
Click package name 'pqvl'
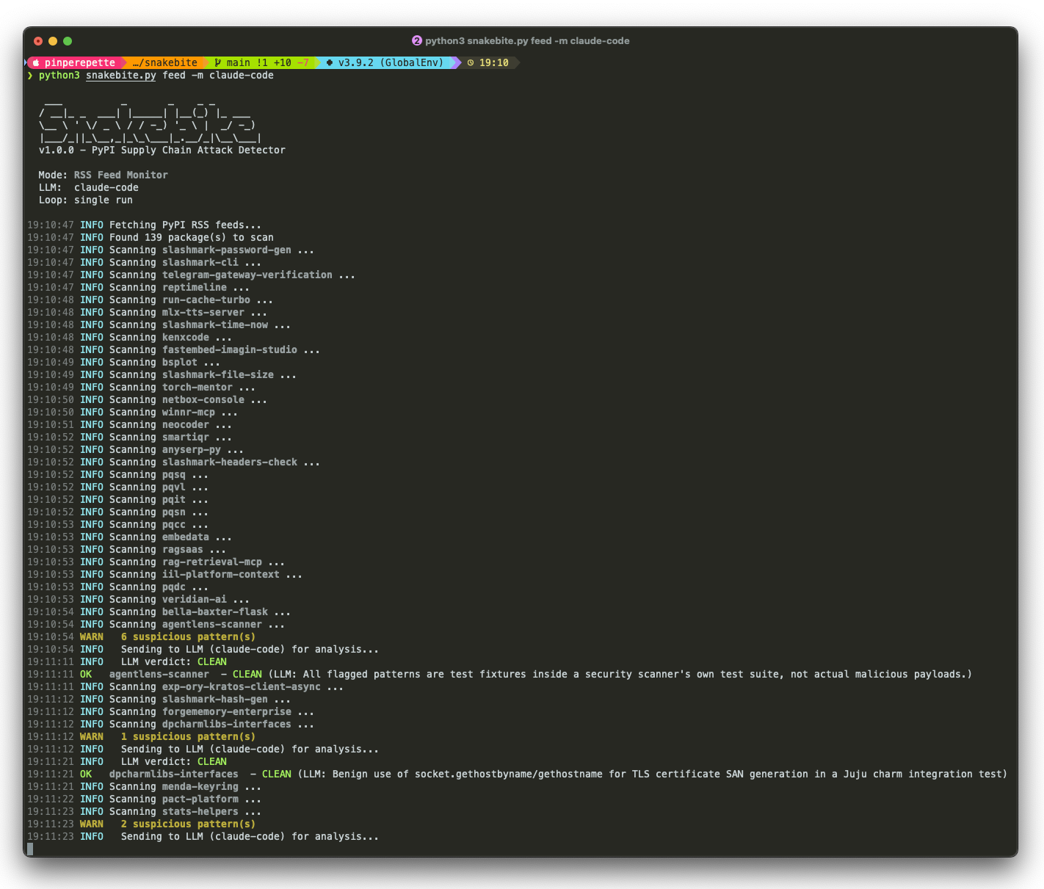(x=174, y=487)
